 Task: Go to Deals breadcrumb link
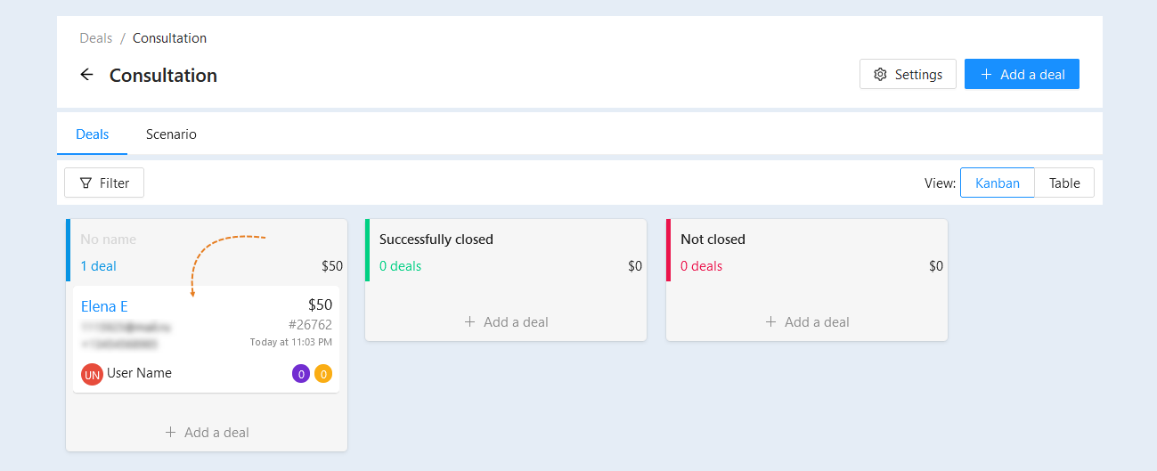[96, 38]
